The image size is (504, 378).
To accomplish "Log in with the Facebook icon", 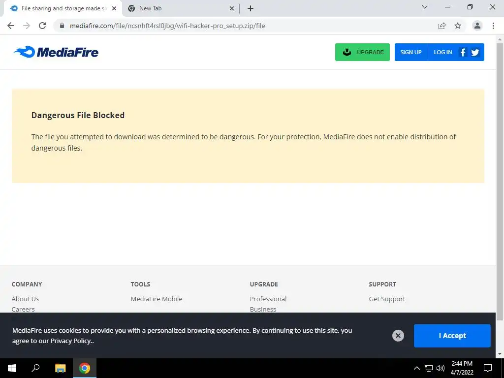I will pos(463,52).
